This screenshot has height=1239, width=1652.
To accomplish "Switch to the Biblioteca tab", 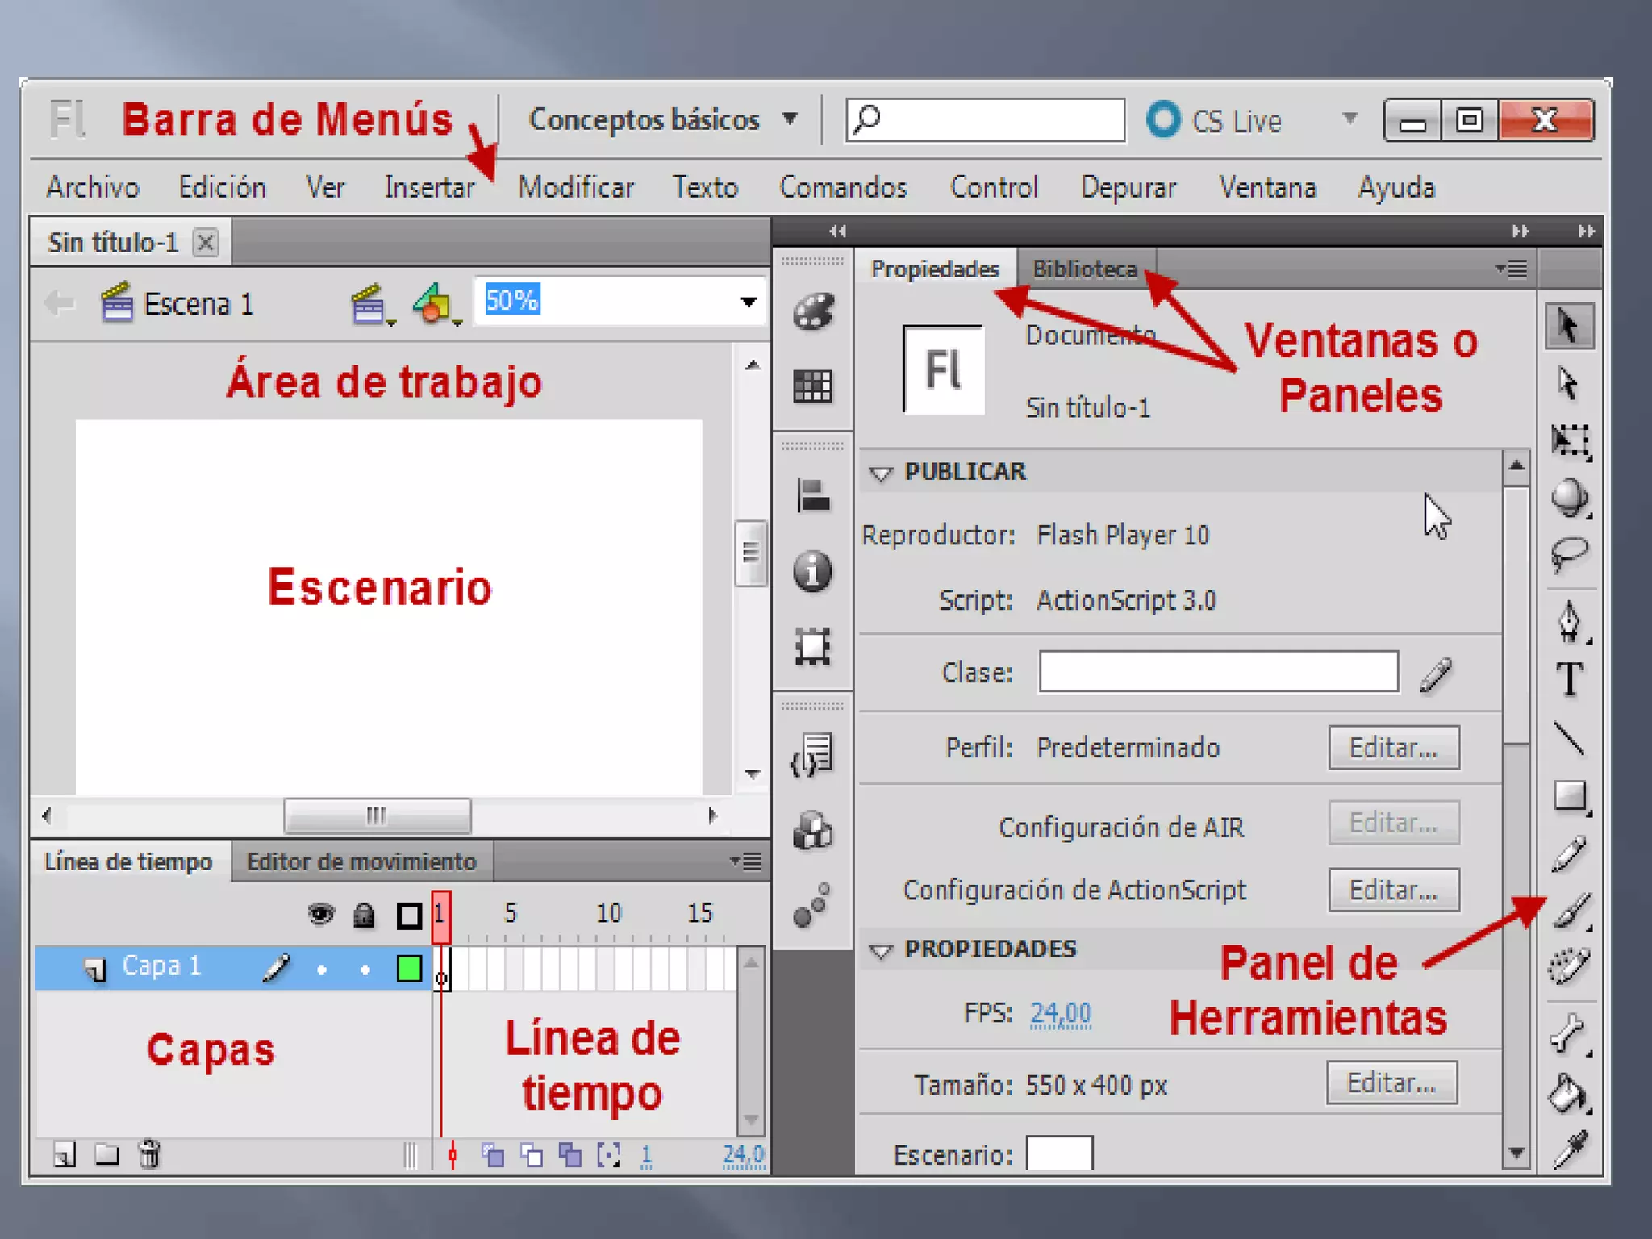I will tap(1084, 269).
